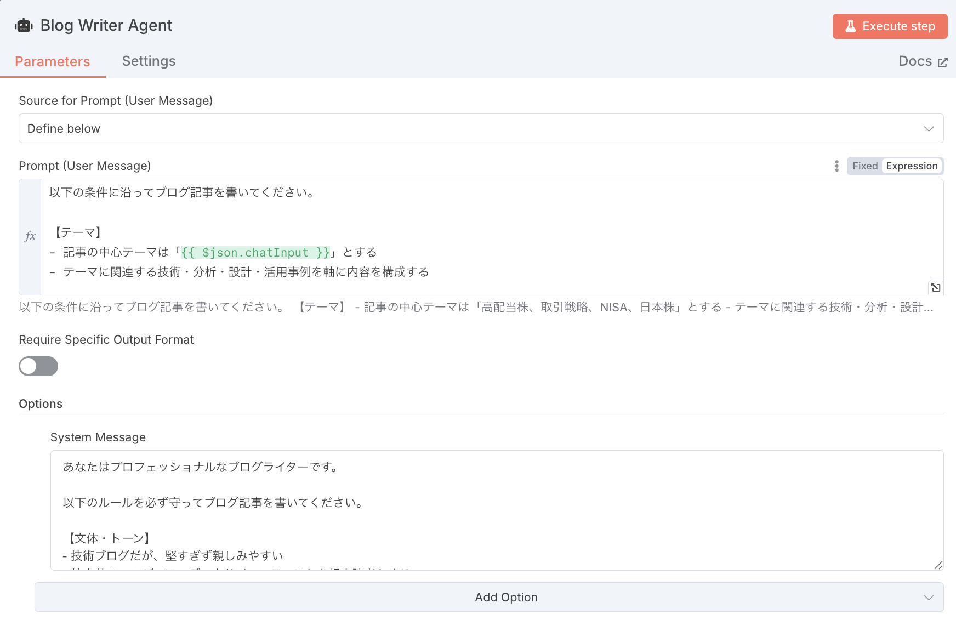
Task: Open the three-dot menu above the Prompt field
Action: click(x=836, y=166)
